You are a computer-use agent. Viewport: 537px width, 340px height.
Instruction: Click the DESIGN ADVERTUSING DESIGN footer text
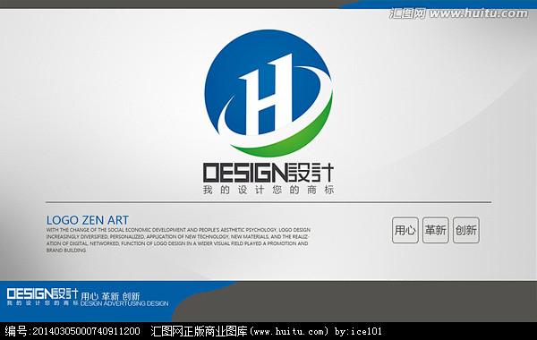(124, 303)
